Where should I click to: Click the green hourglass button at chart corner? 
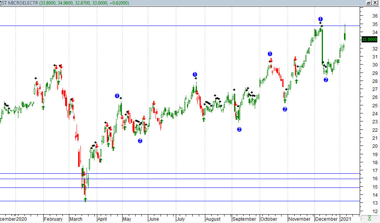click(x=369, y=218)
